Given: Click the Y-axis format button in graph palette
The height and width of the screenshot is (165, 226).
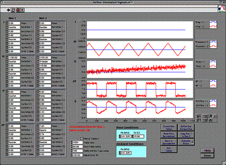Looking at the screenshot, I should point(204,120).
